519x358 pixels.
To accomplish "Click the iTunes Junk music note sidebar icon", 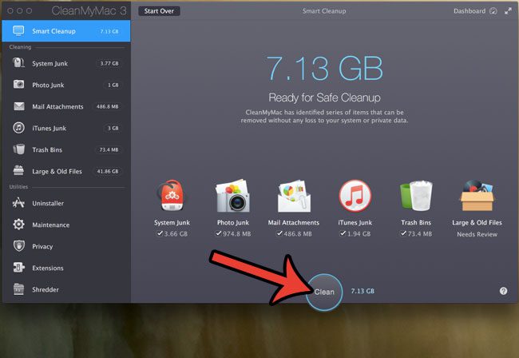I will 18,128.
